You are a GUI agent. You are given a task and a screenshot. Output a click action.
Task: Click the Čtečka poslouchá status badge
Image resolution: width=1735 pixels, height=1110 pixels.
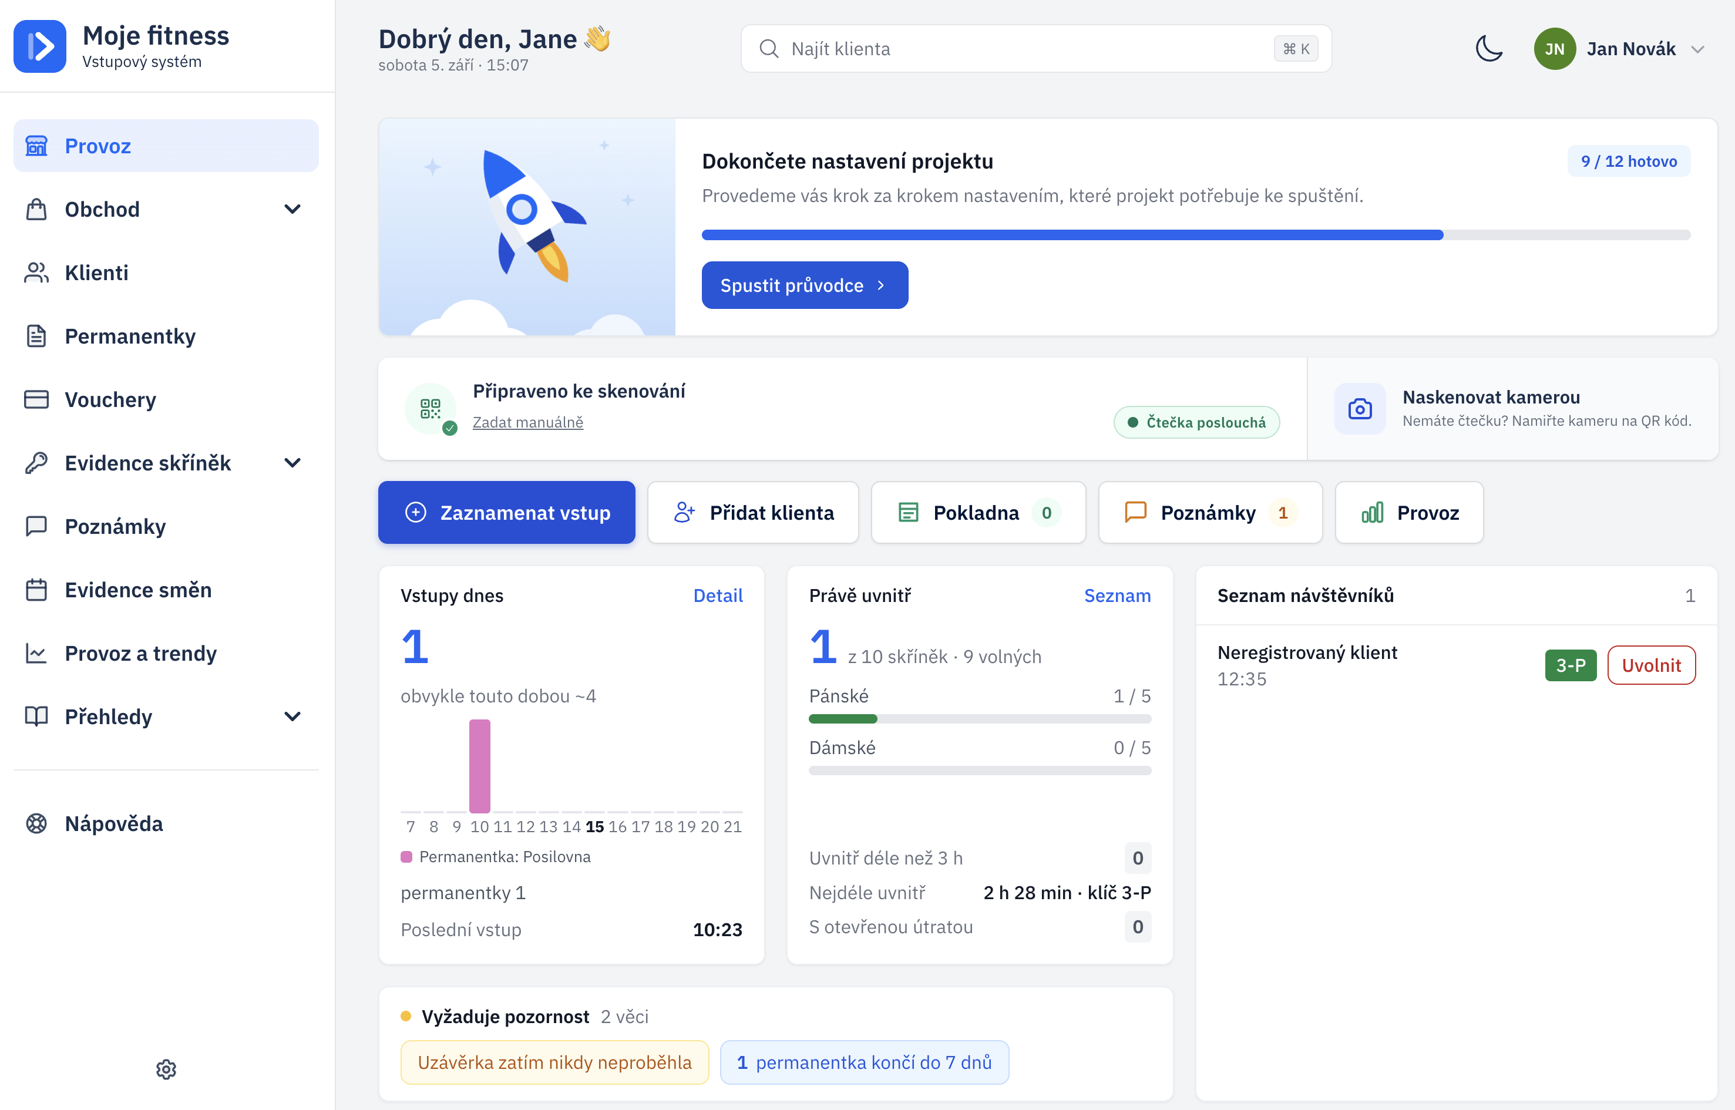coord(1196,422)
